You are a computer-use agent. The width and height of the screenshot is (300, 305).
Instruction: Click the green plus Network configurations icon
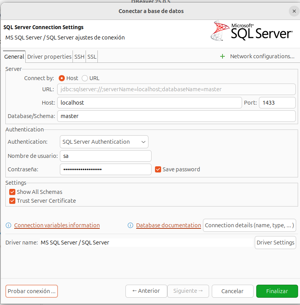[x=222, y=56]
